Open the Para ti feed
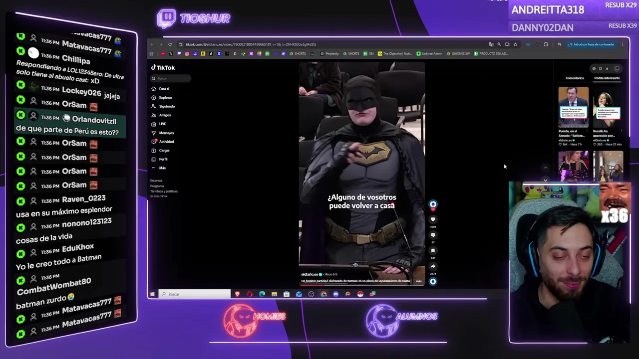The image size is (639, 359). 161,89
